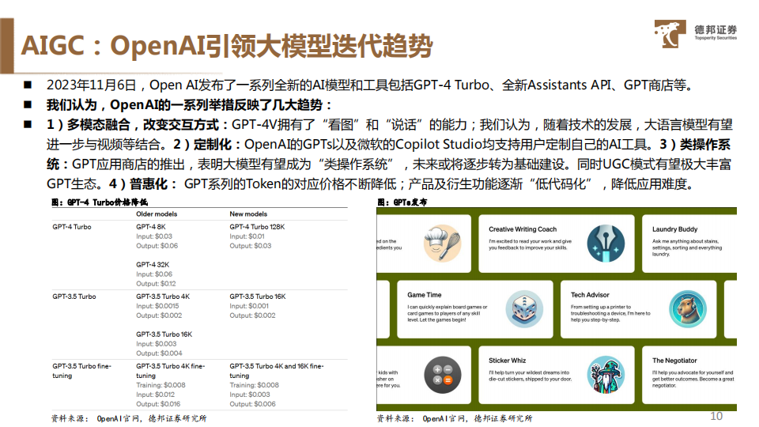Click the 'GPT-3.5 Turbo' row label
Viewport: 759px width, 427px height.
coord(74,297)
